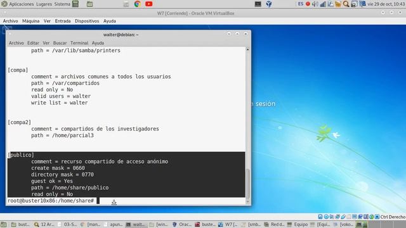Switch to 'W7 [...' taskbar entry

(228, 224)
